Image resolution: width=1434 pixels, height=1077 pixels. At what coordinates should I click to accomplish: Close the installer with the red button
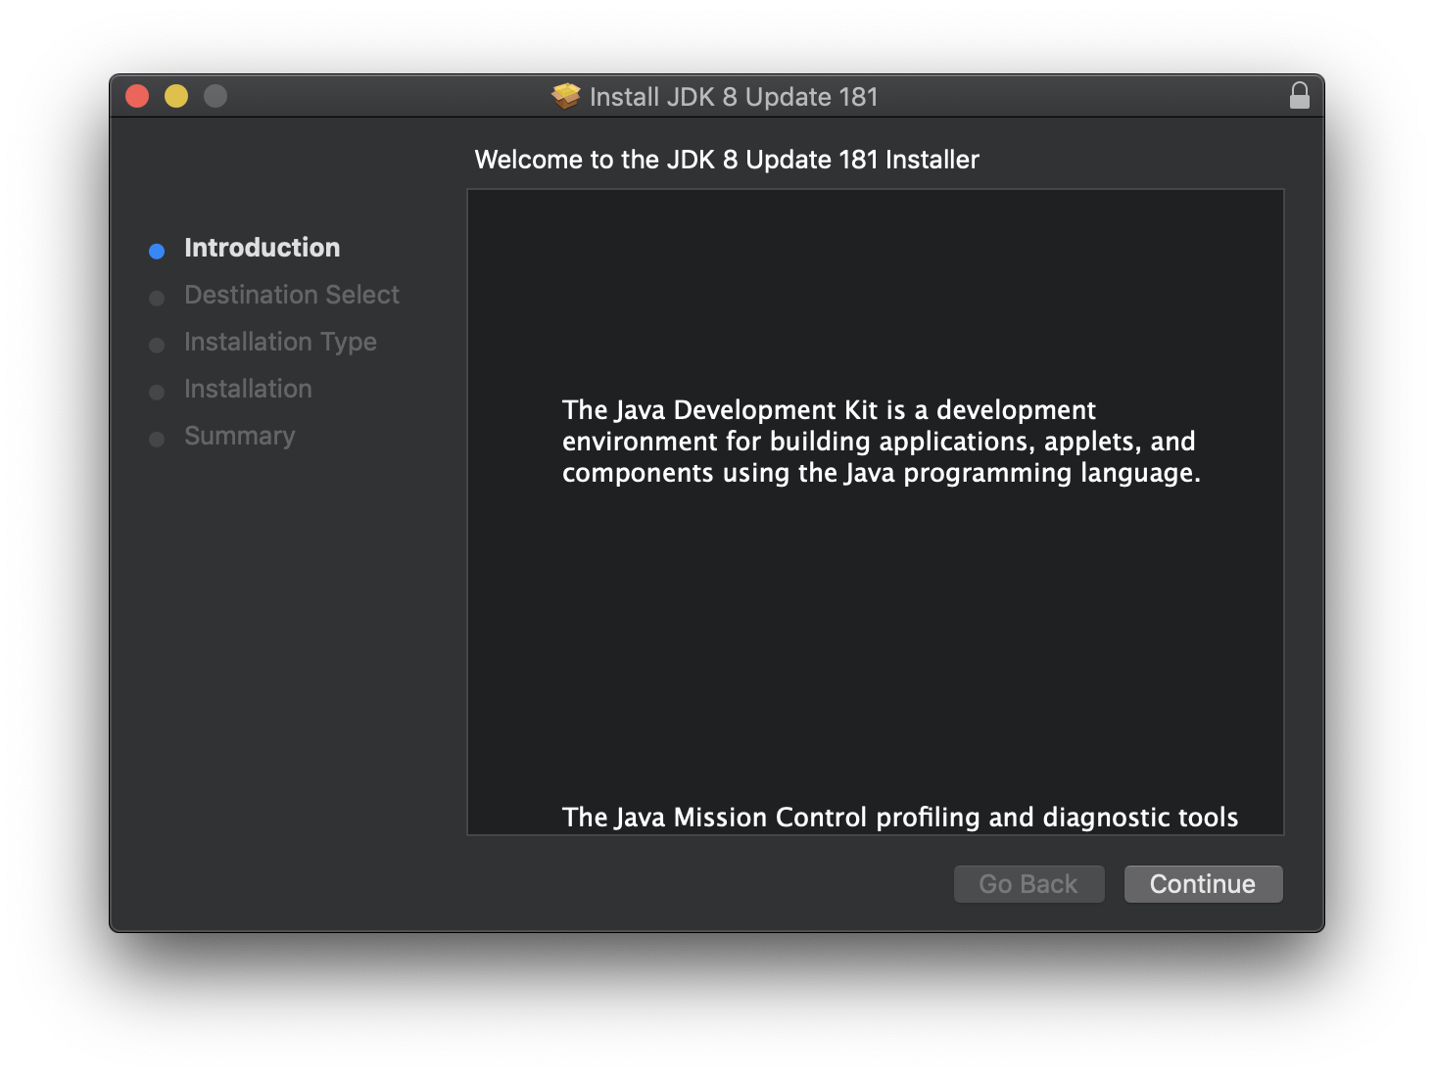137,96
